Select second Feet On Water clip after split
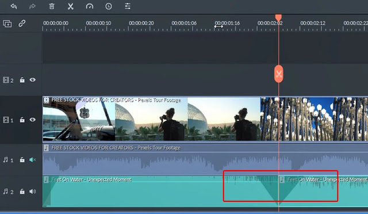This screenshot has height=214, width=368. (x=323, y=192)
